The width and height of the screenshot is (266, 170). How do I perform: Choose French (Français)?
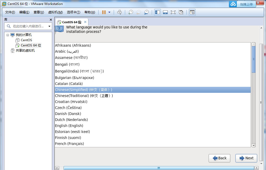(153, 144)
